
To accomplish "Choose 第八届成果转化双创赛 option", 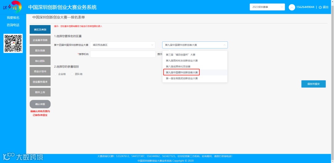I will coord(195,66).
